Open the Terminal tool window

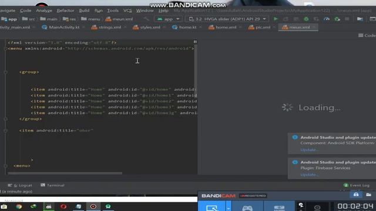[x=52, y=185]
